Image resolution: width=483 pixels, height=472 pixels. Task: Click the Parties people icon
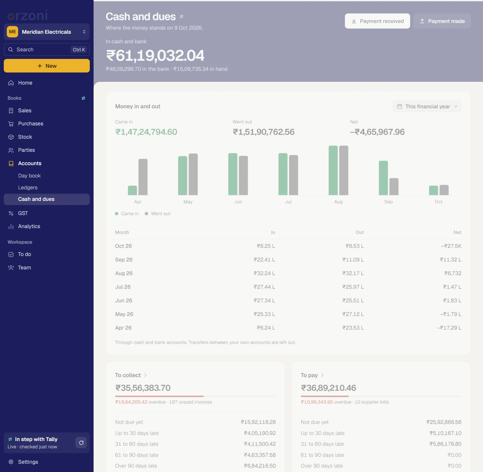(x=11, y=150)
